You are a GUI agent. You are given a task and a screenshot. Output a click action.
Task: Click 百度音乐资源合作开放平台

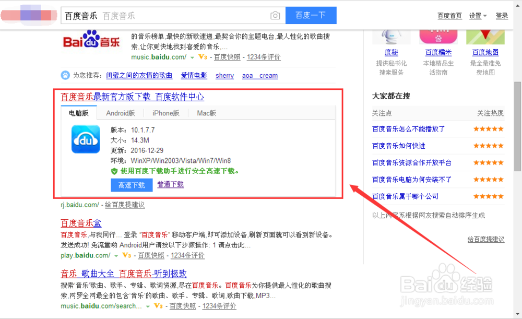click(x=411, y=163)
